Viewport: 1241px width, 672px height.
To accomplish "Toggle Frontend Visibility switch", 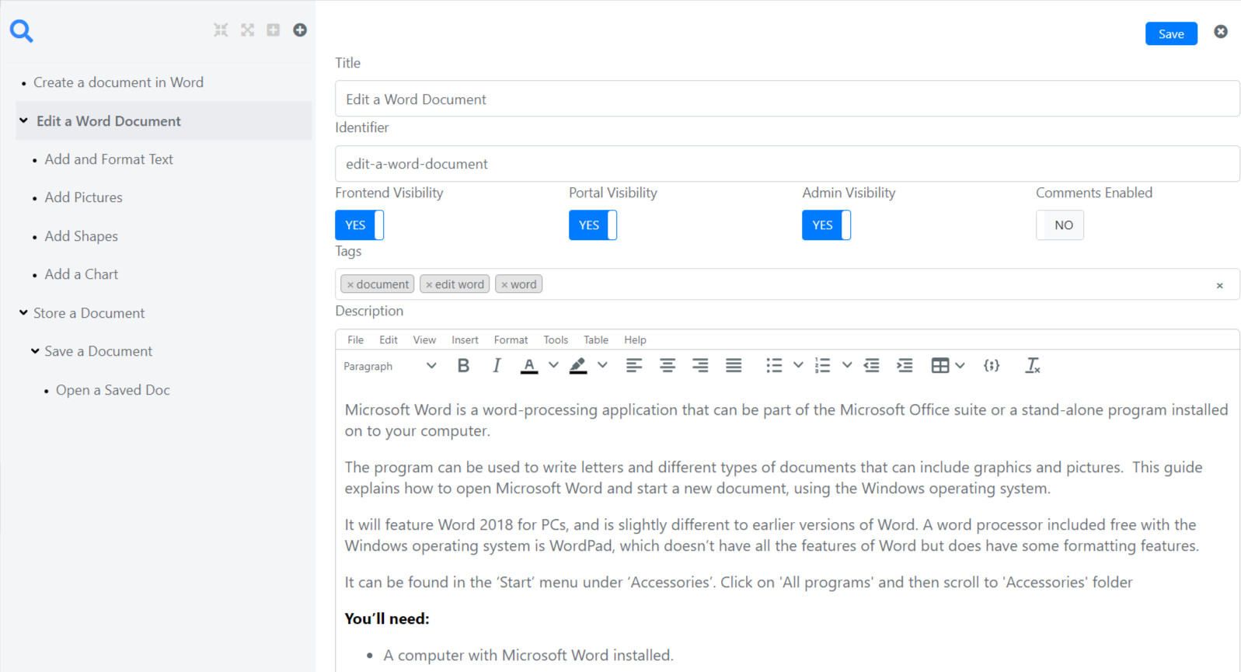I will tap(359, 225).
